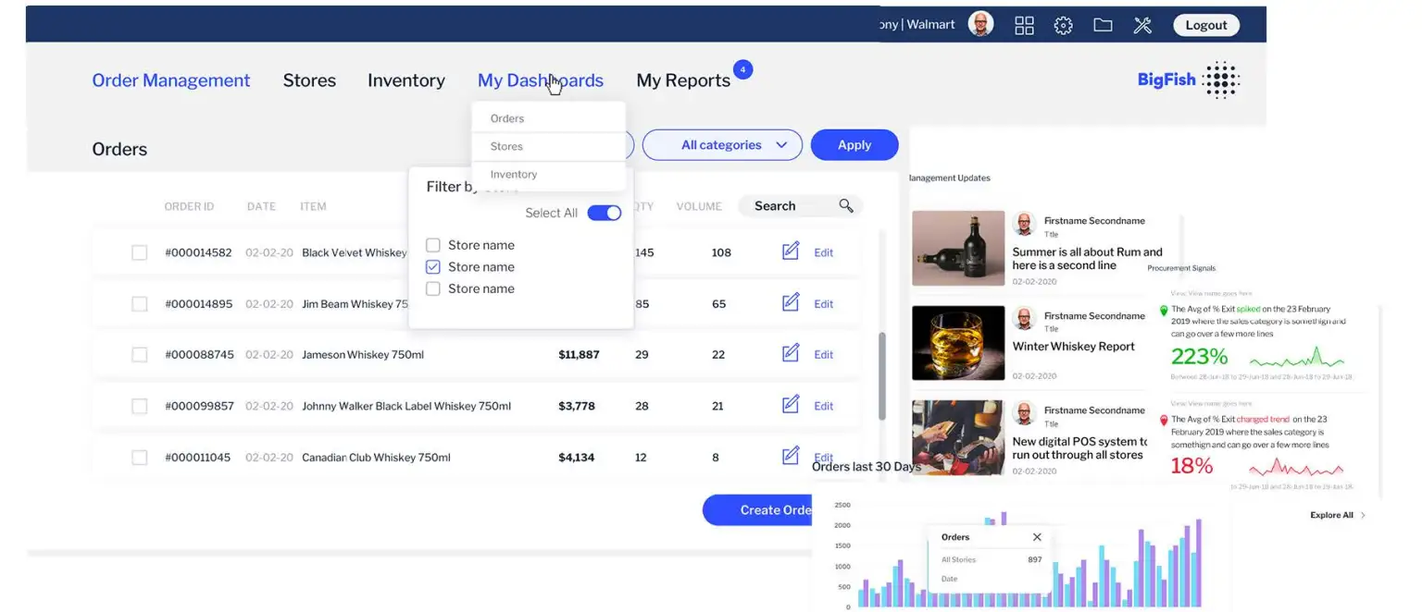This screenshot has height=612, width=1422.
Task: Click the user avatar in top bar
Action: (980, 25)
